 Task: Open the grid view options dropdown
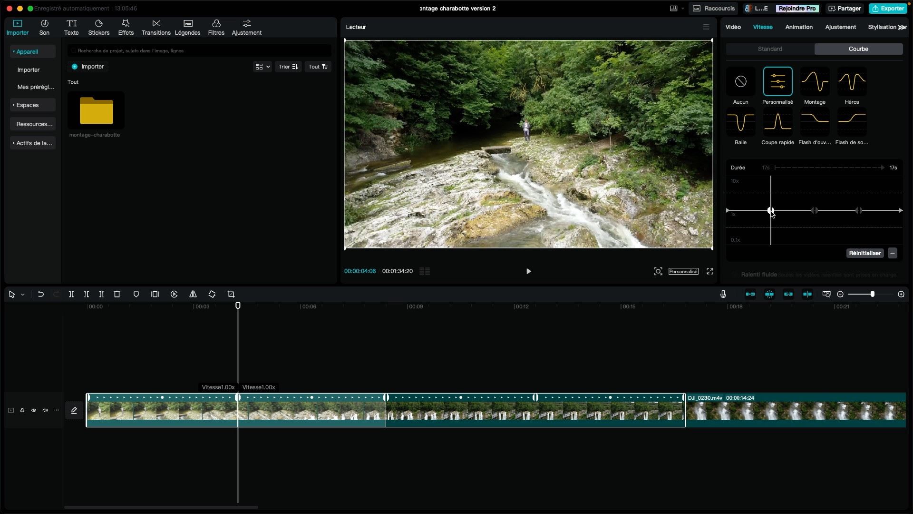(x=262, y=67)
